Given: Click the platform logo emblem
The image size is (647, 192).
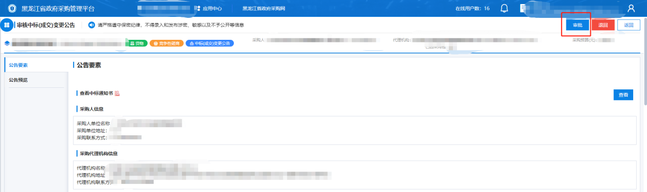Looking at the screenshot, I should point(12,8).
